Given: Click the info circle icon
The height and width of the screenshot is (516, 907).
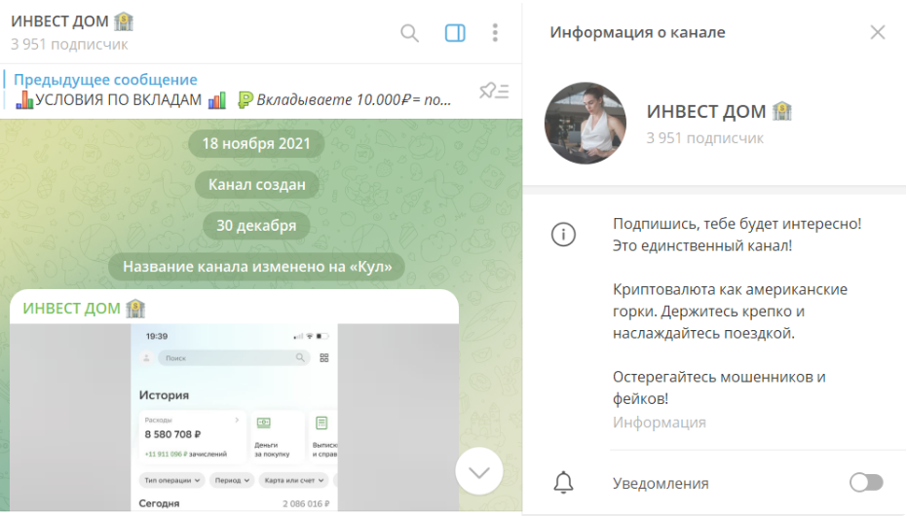Looking at the screenshot, I should 563,235.
